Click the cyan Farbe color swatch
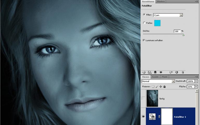200x125 pixels. 157,23
